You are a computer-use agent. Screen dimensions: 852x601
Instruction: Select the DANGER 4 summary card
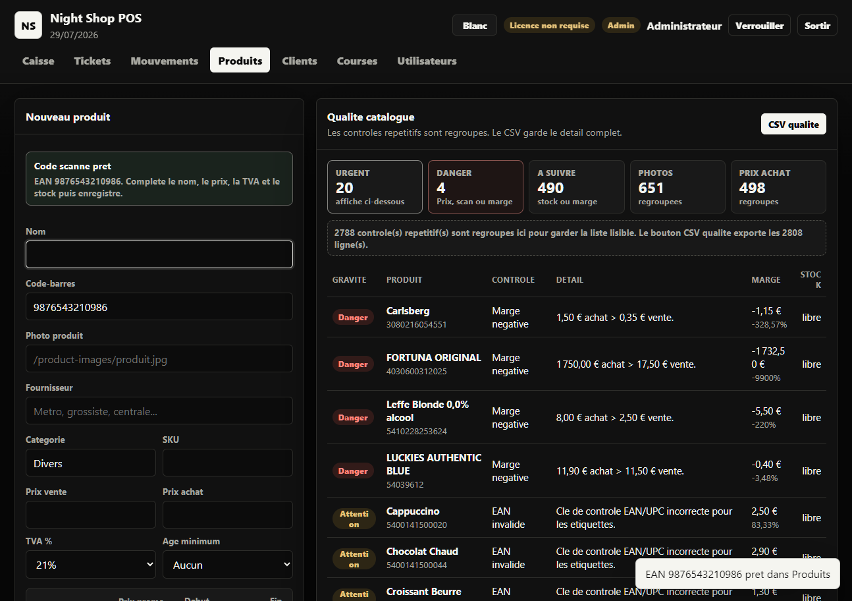(475, 187)
